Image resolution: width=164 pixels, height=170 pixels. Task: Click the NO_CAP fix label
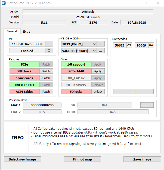[x=76, y=78]
